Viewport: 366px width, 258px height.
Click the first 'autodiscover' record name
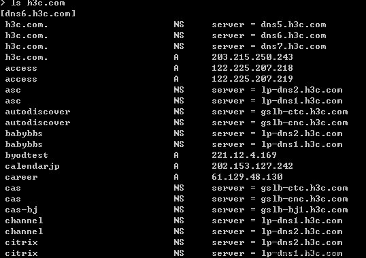pyautogui.click(x=37, y=112)
